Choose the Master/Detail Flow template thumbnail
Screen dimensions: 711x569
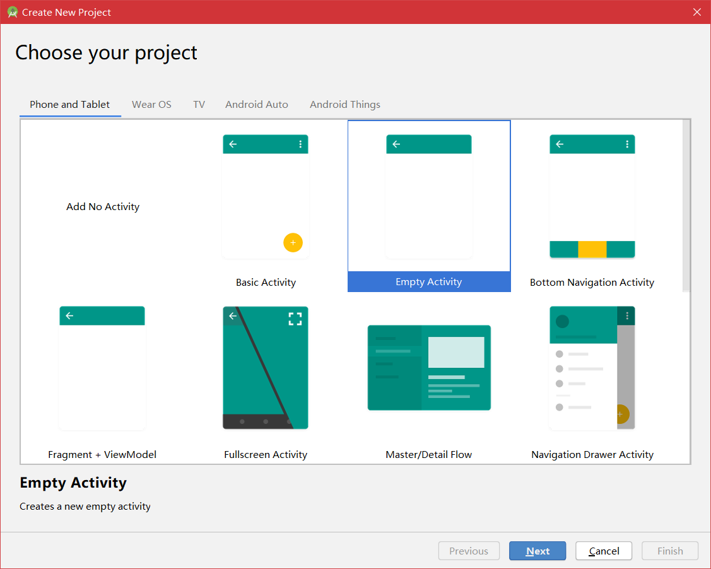[x=429, y=368]
